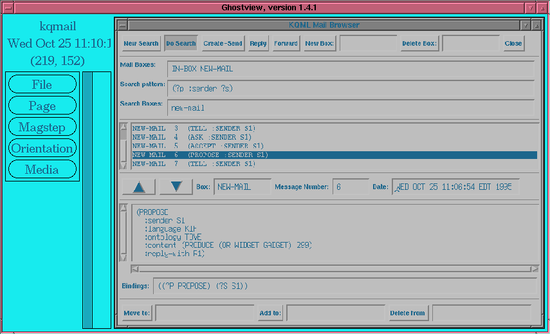Click the down triangle next message button
This screenshot has width=550, height=334.
pyautogui.click(x=176, y=187)
